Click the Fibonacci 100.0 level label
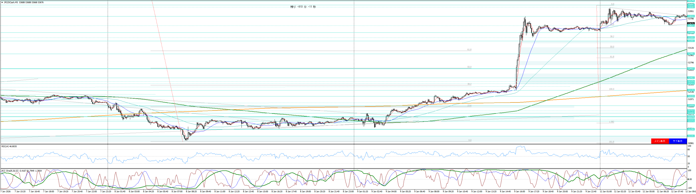 coord(611,89)
